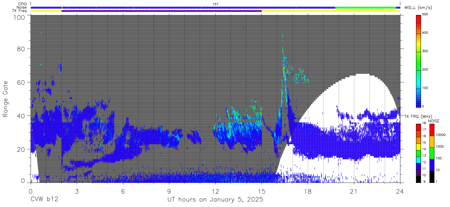The width and height of the screenshot is (450, 207).
Task: Click the Range Gate y-axis title
Action: [x=5, y=99]
